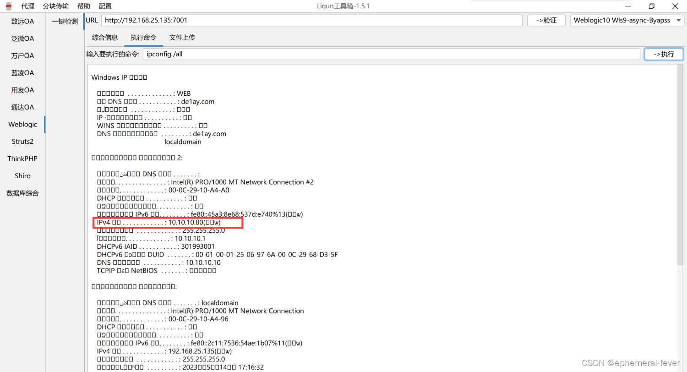Click the localdomain DNS suffix list entry
This screenshot has width=687, height=372.
coord(183,142)
